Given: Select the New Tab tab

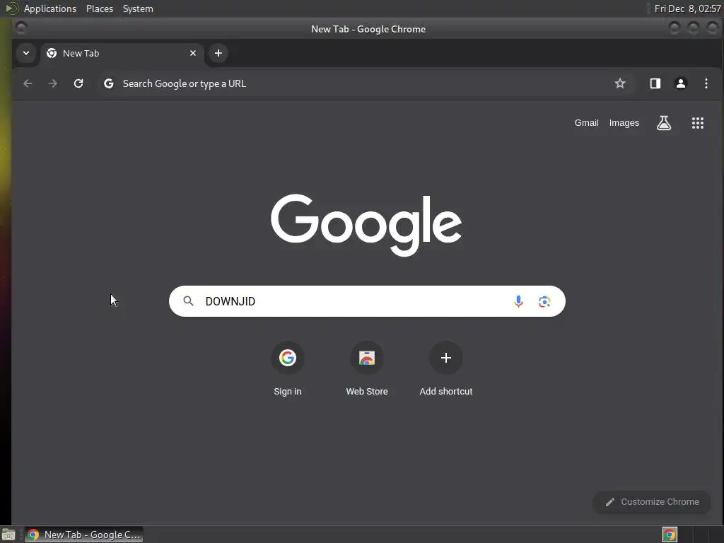Looking at the screenshot, I should tap(122, 54).
